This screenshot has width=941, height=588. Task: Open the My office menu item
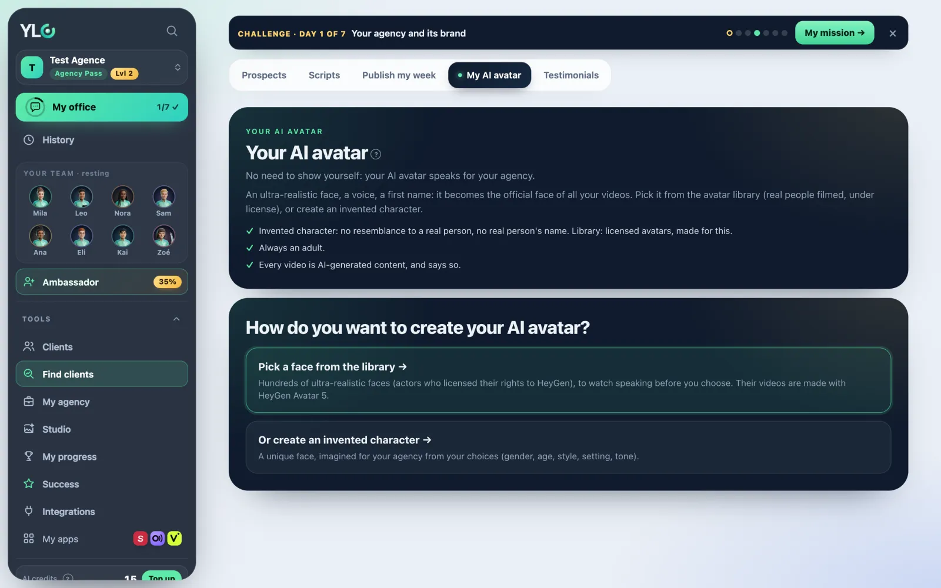coord(102,107)
